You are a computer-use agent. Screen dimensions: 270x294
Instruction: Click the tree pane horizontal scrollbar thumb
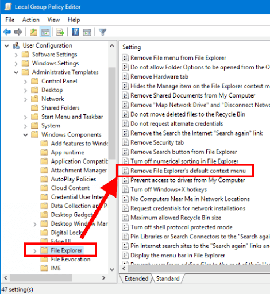click(41, 278)
